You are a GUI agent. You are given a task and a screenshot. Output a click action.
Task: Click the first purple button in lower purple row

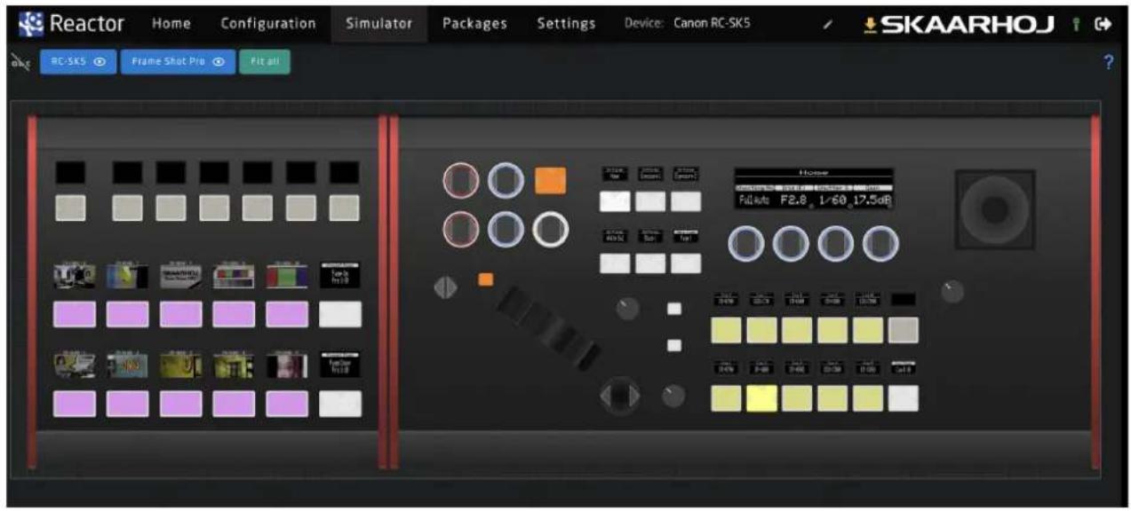[x=75, y=404]
